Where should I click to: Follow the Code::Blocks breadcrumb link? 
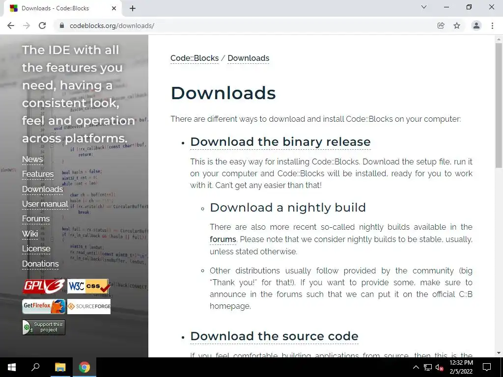(x=195, y=58)
